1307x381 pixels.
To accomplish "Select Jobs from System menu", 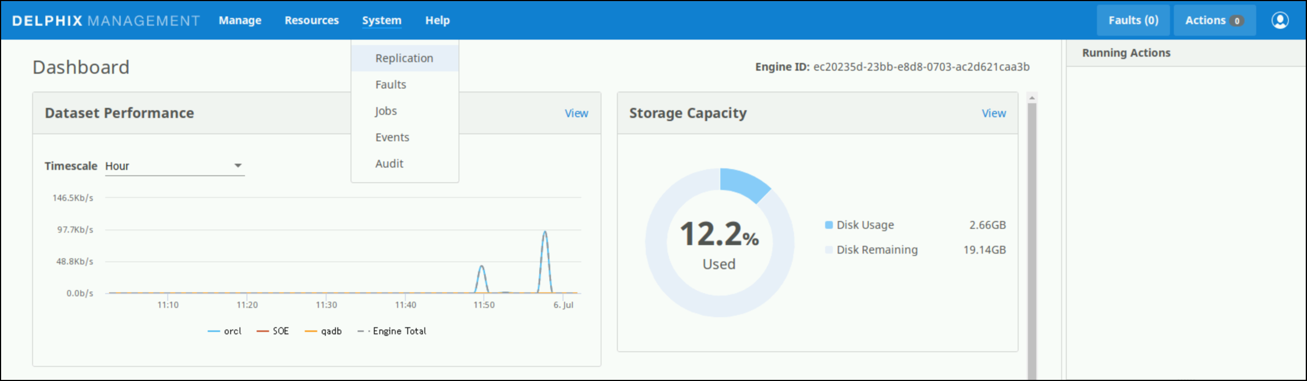I will [x=386, y=111].
